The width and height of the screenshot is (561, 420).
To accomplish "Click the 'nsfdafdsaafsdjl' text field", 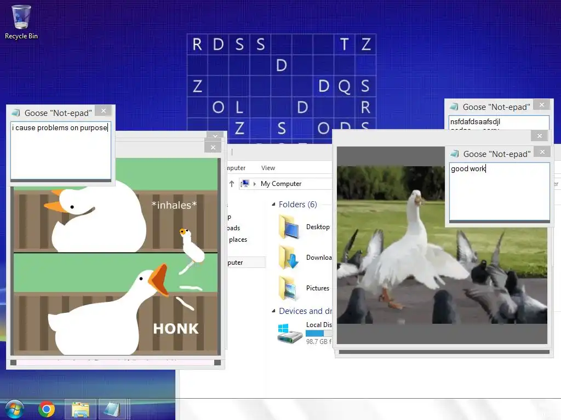I will tap(499, 122).
